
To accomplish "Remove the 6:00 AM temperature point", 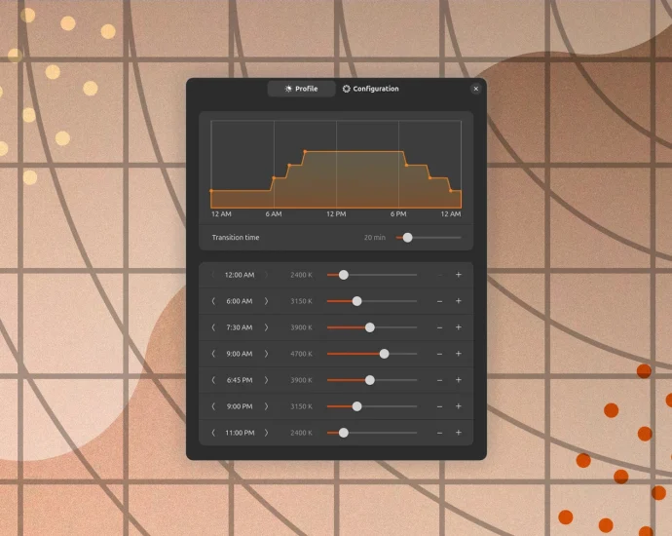I will point(439,301).
